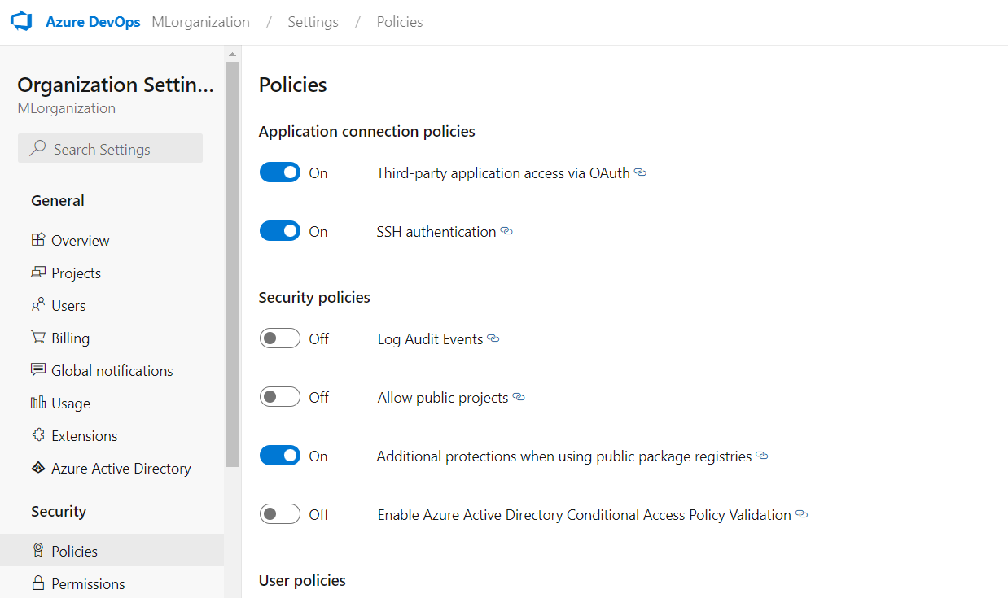Click link icon next to Allow public projects
Viewport: 1008px width, 598px height.
click(519, 397)
